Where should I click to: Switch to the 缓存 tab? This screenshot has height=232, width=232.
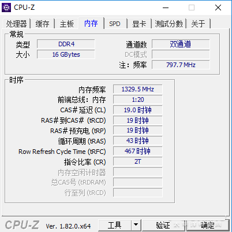point(43,24)
